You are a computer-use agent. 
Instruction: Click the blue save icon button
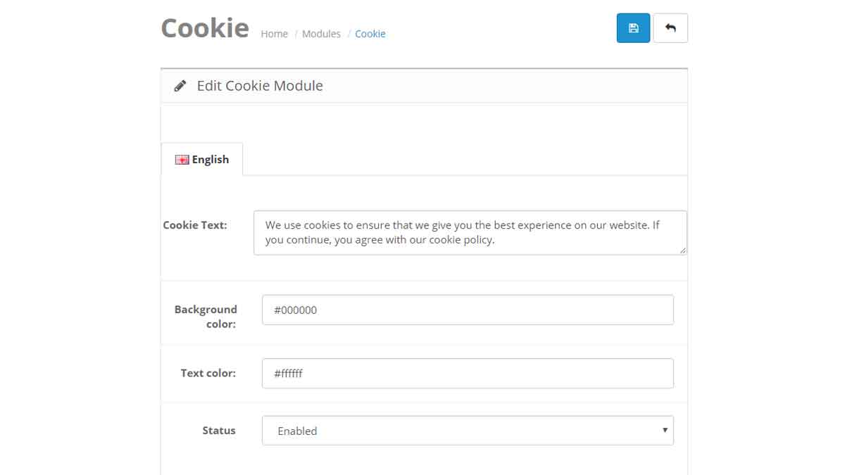tap(633, 28)
